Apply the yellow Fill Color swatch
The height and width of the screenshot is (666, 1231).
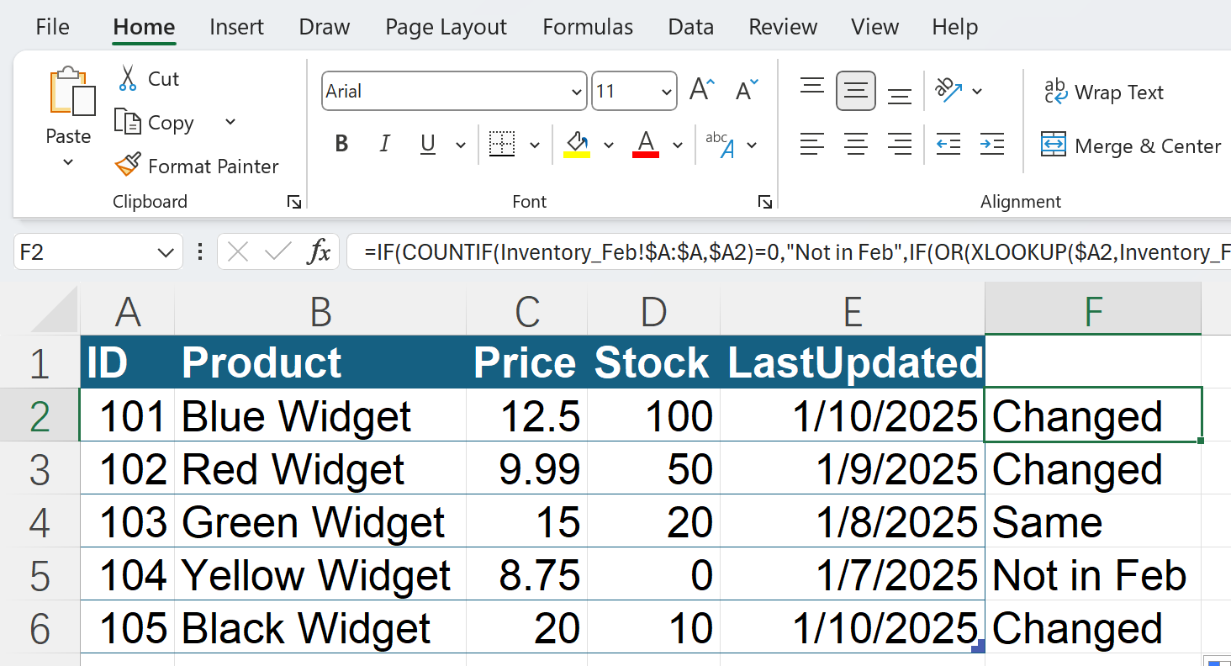(x=577, y=145)
